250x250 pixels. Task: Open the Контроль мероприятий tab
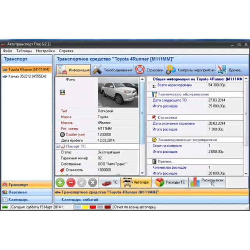pyautogui.click(x=190, y=70)
